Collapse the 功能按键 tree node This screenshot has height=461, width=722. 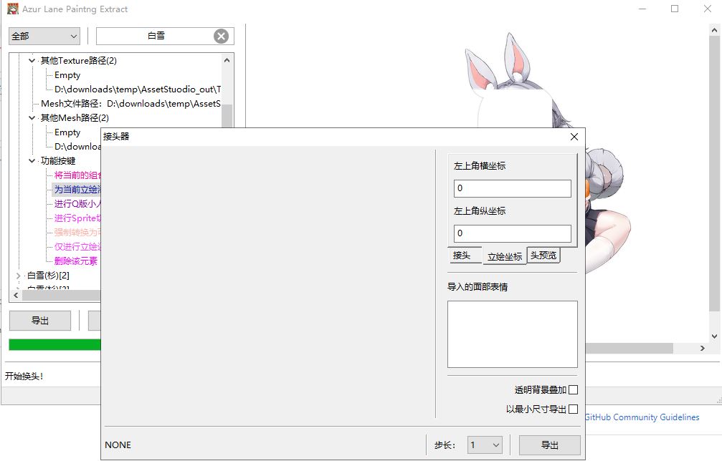(x=31, y=160)
